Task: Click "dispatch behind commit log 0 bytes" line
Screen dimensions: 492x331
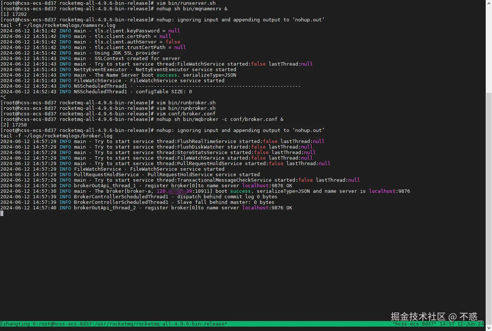Action: coord(139,196)
